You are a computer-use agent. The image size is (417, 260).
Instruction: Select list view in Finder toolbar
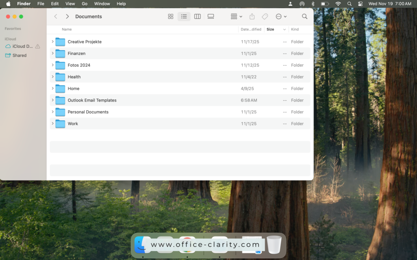tap(184, 16)
